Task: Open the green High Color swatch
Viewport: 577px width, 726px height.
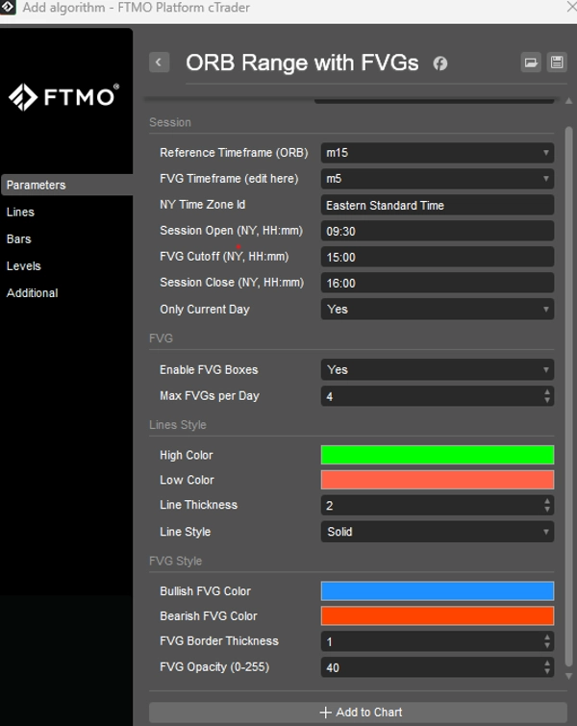Action: (x=438, y=455)
